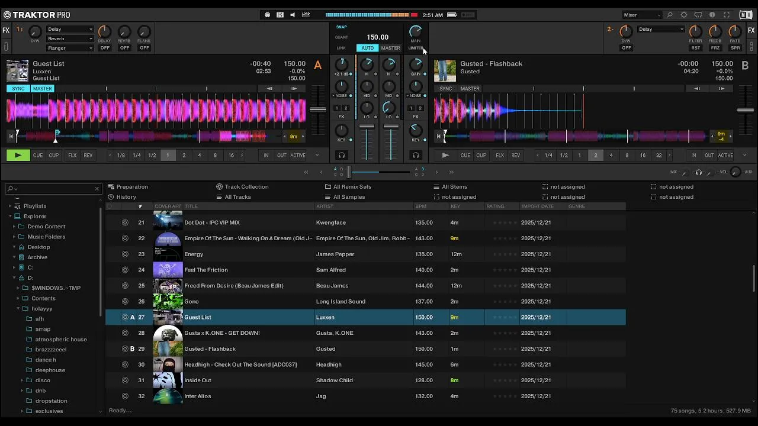758x426 pixels.
Task: Expand the Playlists tree node
Action: click(10, 206)
